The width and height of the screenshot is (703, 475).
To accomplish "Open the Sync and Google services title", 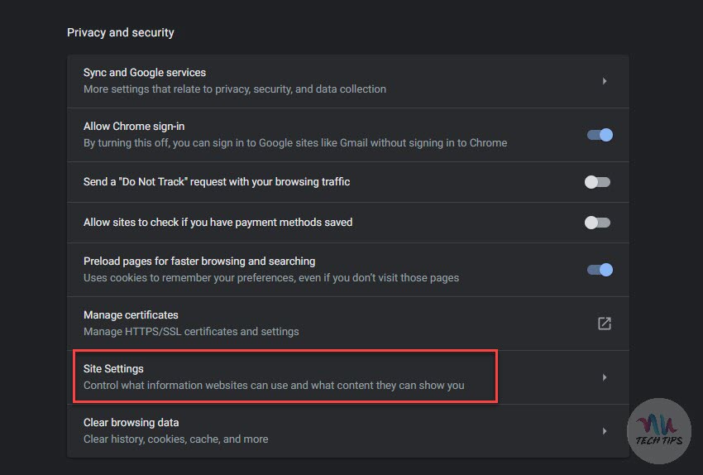I will [145, 73].
